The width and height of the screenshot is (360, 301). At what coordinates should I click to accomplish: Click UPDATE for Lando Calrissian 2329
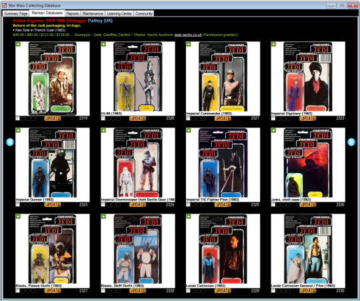coord(223,291)
